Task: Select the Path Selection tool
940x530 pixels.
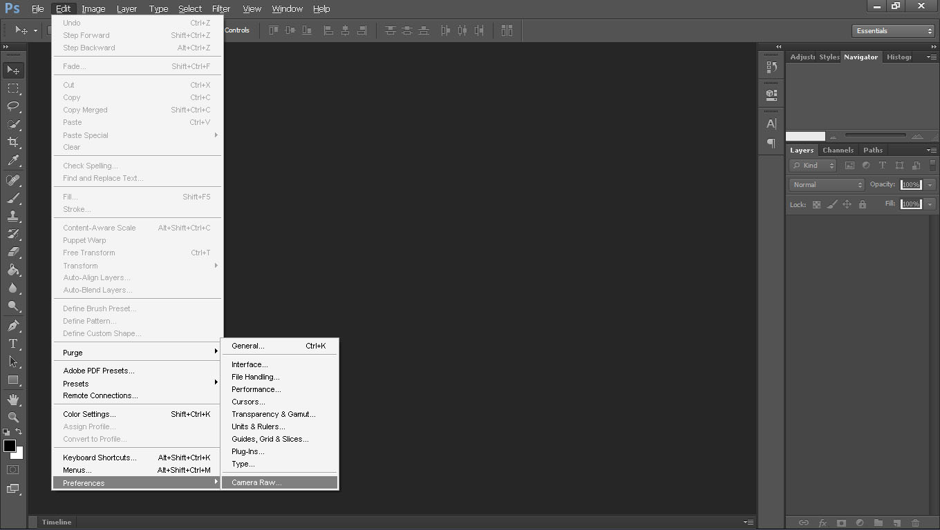Action: 13,362
